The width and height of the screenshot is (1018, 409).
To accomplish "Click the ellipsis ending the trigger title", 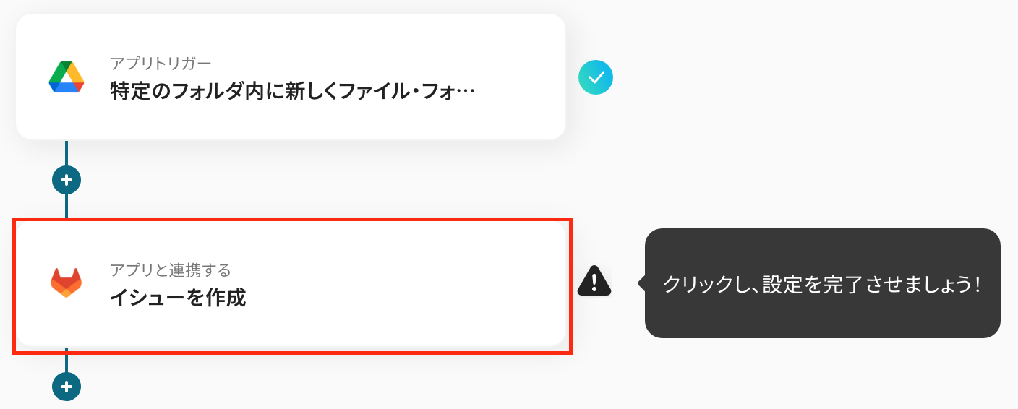I will tap(466, 92).
